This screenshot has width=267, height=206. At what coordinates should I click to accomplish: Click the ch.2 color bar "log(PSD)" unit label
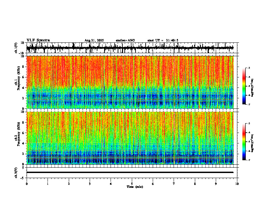click(x=253, y=143)
